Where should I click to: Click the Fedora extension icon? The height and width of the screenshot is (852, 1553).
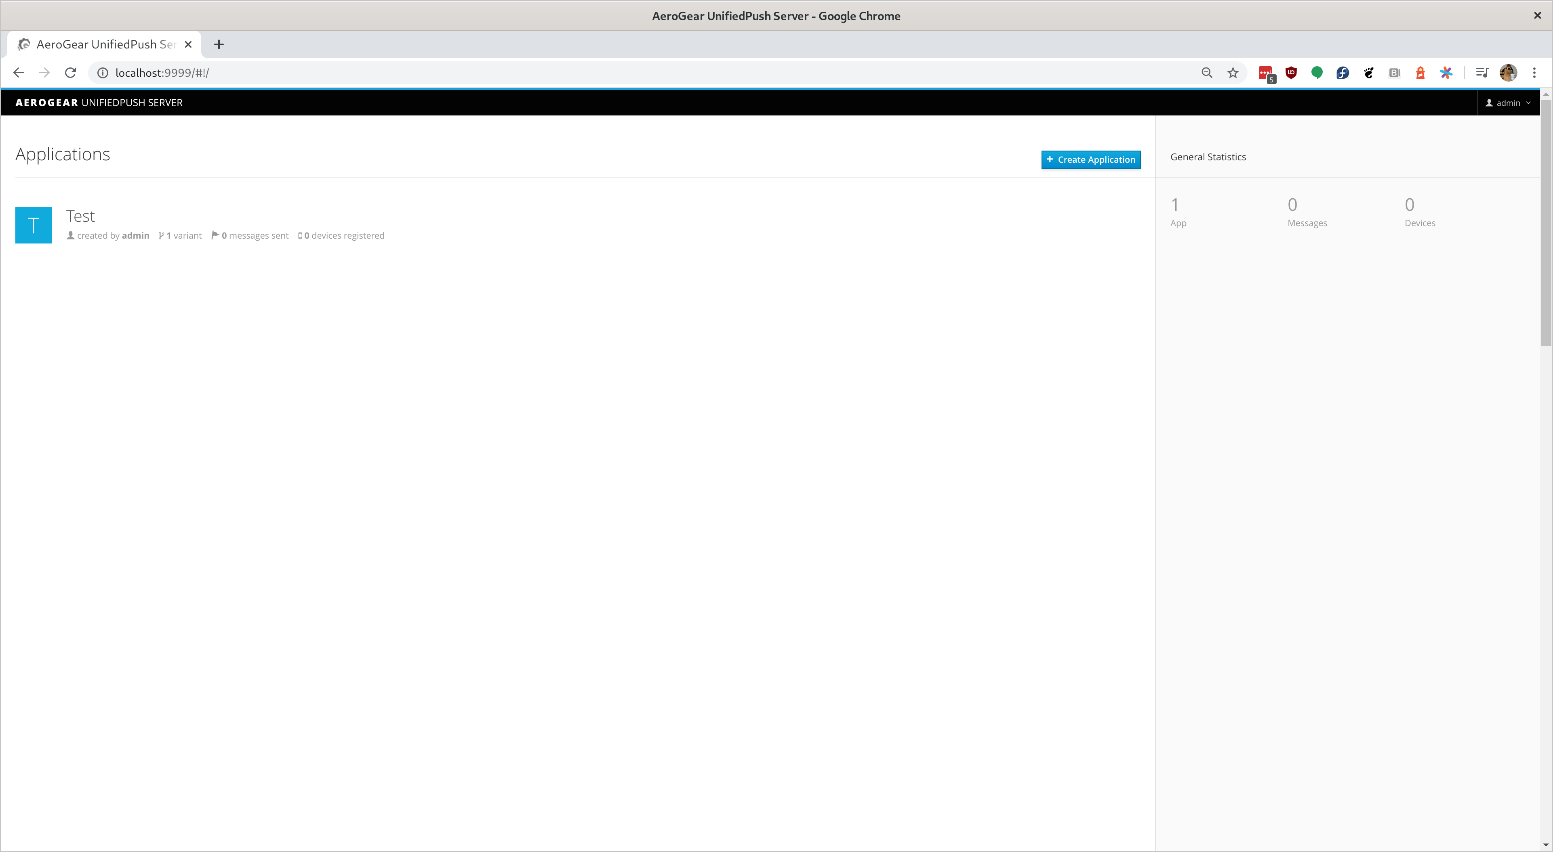(x=1343, y=73)
